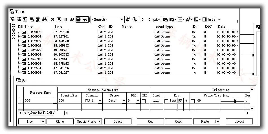
Task: Click the difference view icon with sigma symbol
Action: click(x=25, y=19)
